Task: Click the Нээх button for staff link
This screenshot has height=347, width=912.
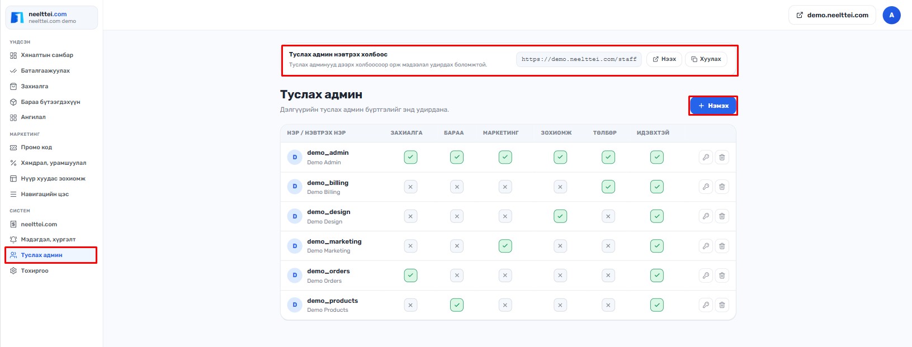Action: coord(664,59)
